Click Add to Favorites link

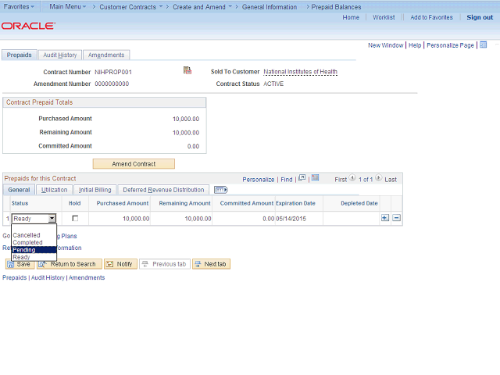click(431, 17)
